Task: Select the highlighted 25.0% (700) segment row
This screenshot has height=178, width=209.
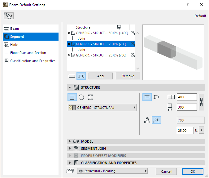Action: (x=101, y=44)
